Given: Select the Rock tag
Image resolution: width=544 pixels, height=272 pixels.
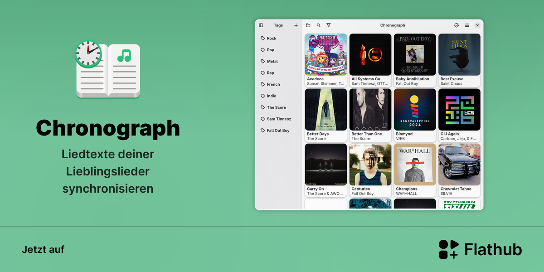Looking at the screenshot, I should [x=279, y=39].
